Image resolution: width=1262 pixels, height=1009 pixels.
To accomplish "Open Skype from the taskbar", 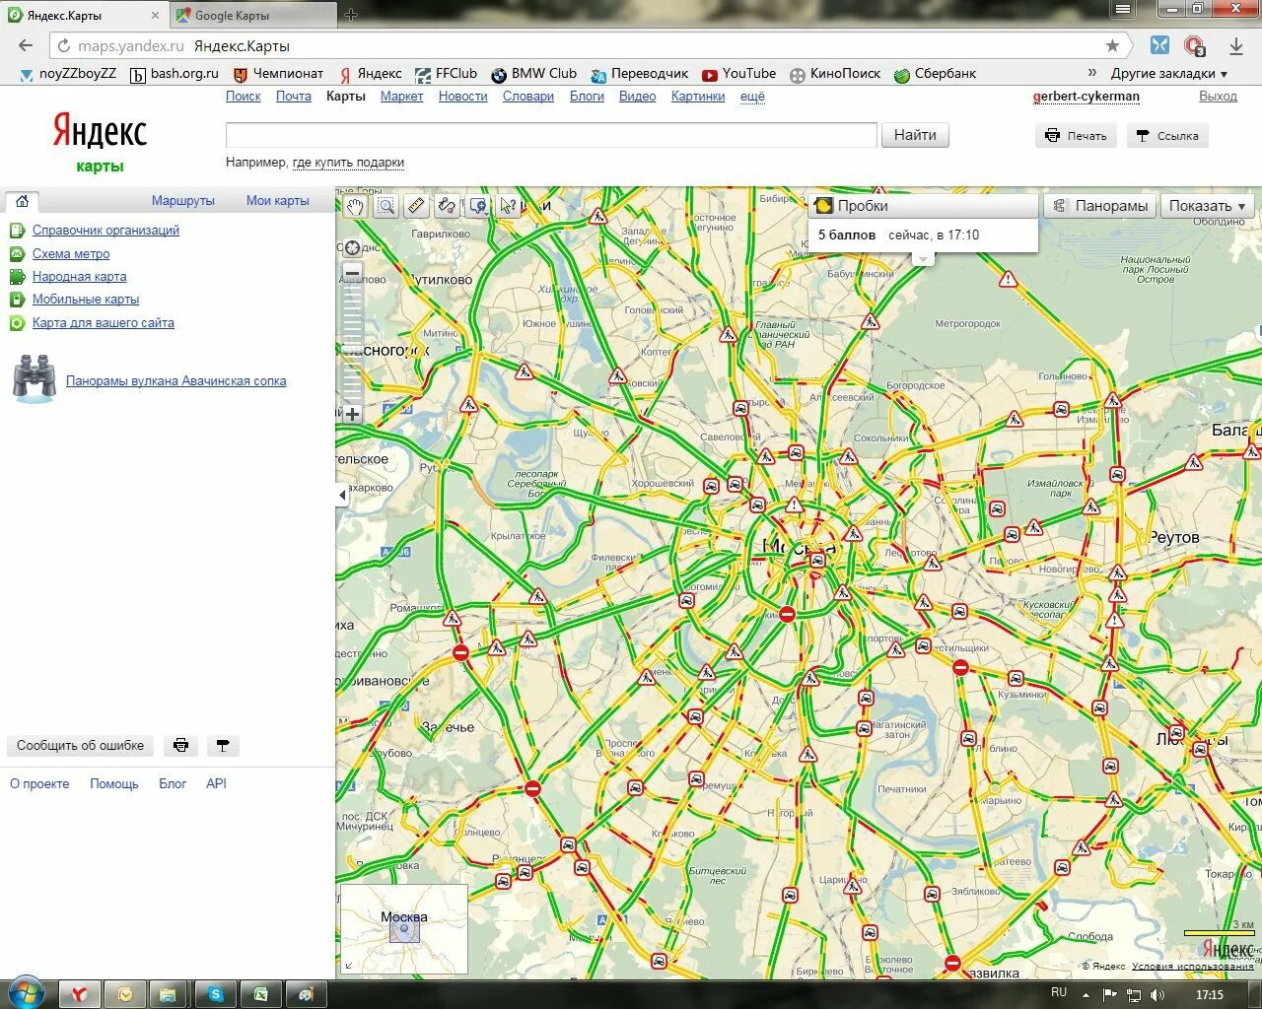I will coord(215,994).
